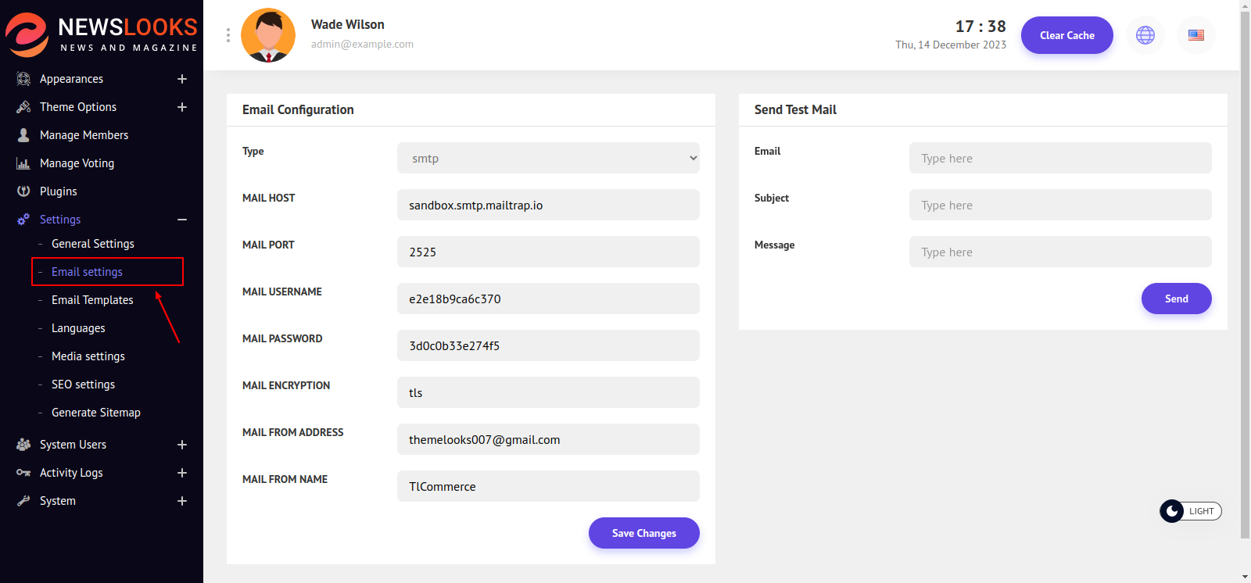Click the three-dot menu beside avatar
Image resolution: width=1251 pixels, height=583 pixels.
click(228, 35)
